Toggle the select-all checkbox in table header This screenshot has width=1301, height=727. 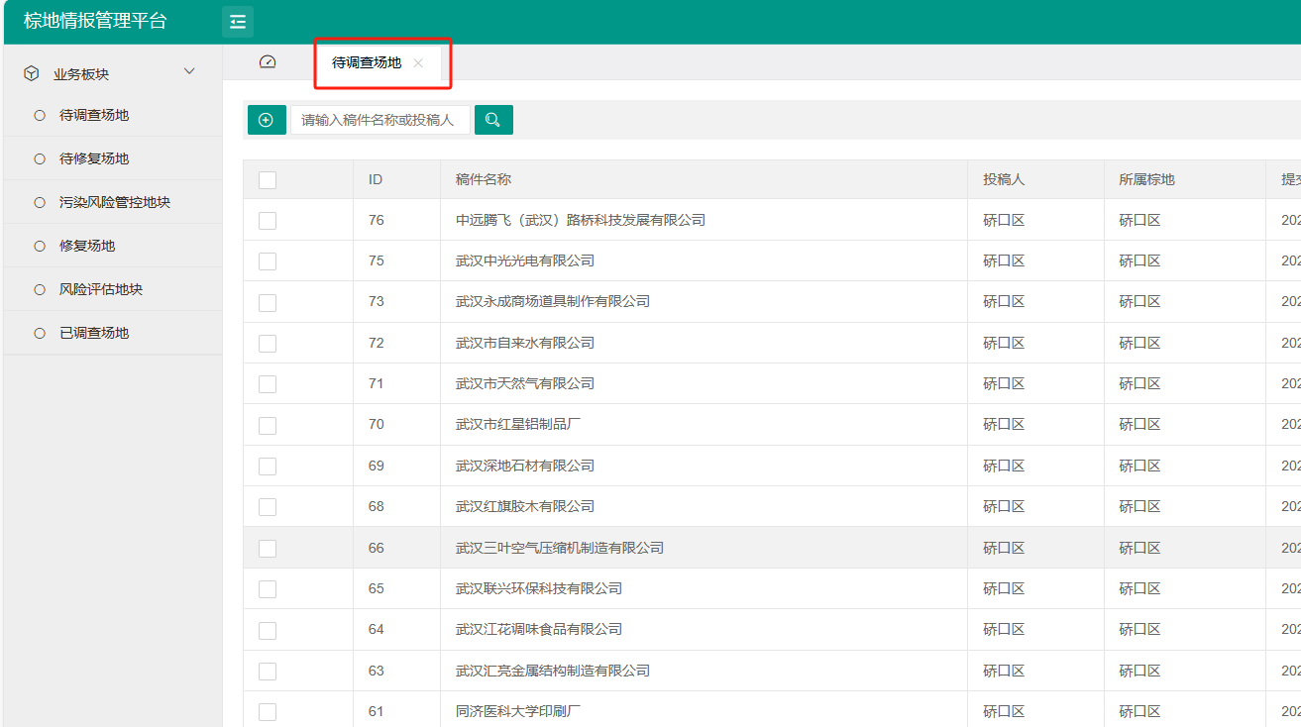click(268, 180)
